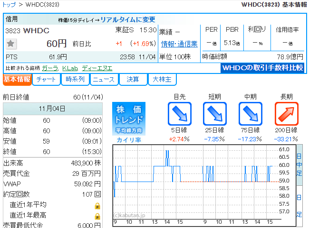Select the 前日比 change +1 (+1.69%)
The height and width of the screenshot is (228, 309).
tap(136, 44)
